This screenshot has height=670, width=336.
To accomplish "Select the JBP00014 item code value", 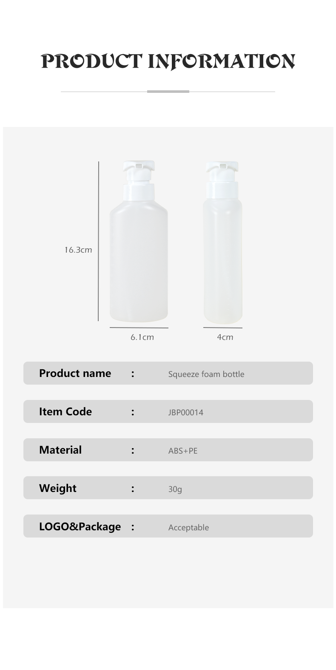I will pyautogui.click(x=186, y=413).
